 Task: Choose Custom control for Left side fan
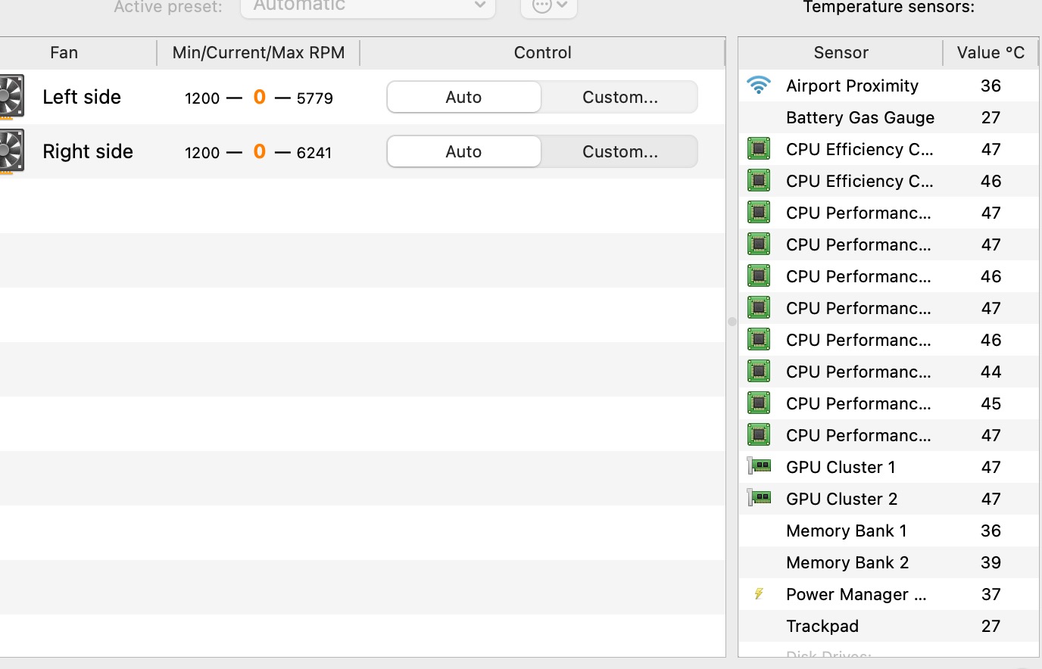coord(619,97)
